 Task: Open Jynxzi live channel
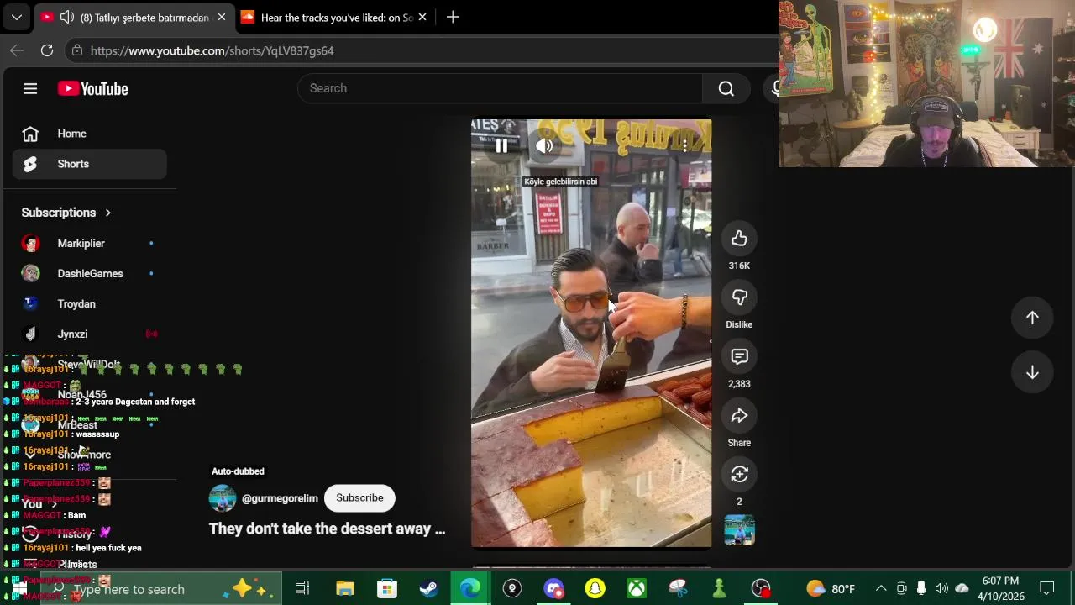(x=90, y=334)
